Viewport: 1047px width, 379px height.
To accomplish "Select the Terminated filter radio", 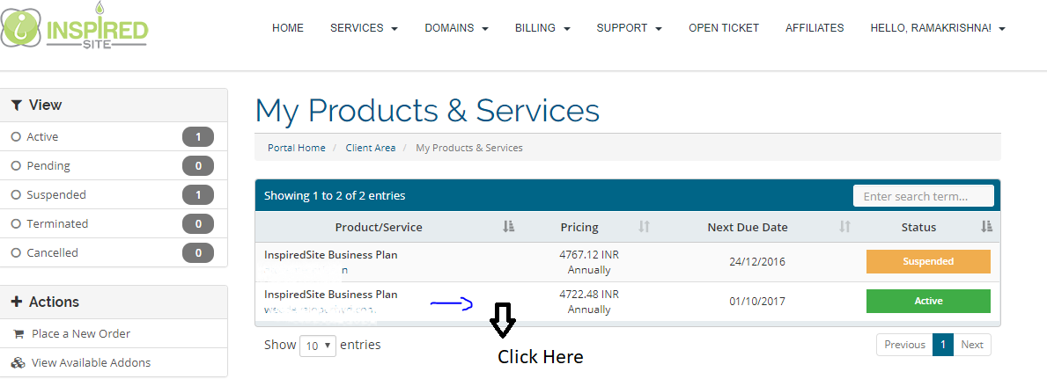I will point(16,224).
